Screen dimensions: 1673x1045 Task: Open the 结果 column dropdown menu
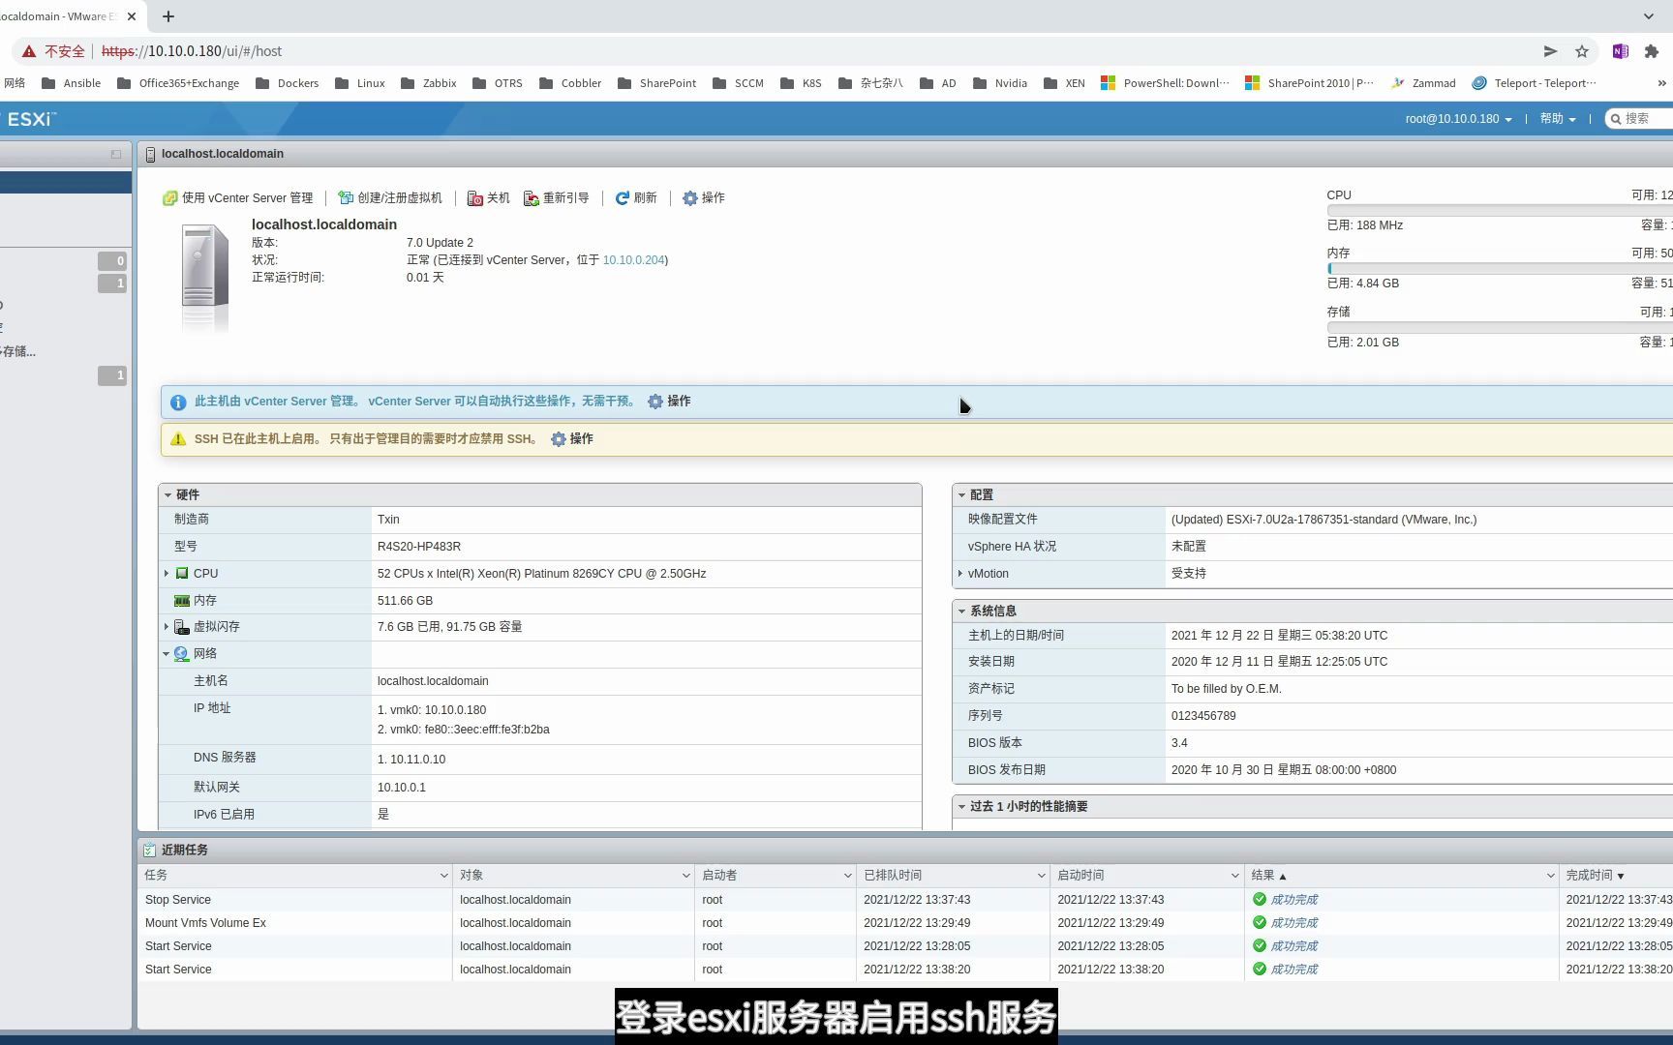pyautogui.click(x=1550, y=876)
